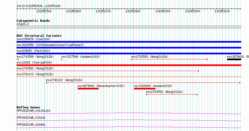249x131 pixels.
Task: Open the PPP2R2D|NR_033191 gene label
Action: [31, 118]
